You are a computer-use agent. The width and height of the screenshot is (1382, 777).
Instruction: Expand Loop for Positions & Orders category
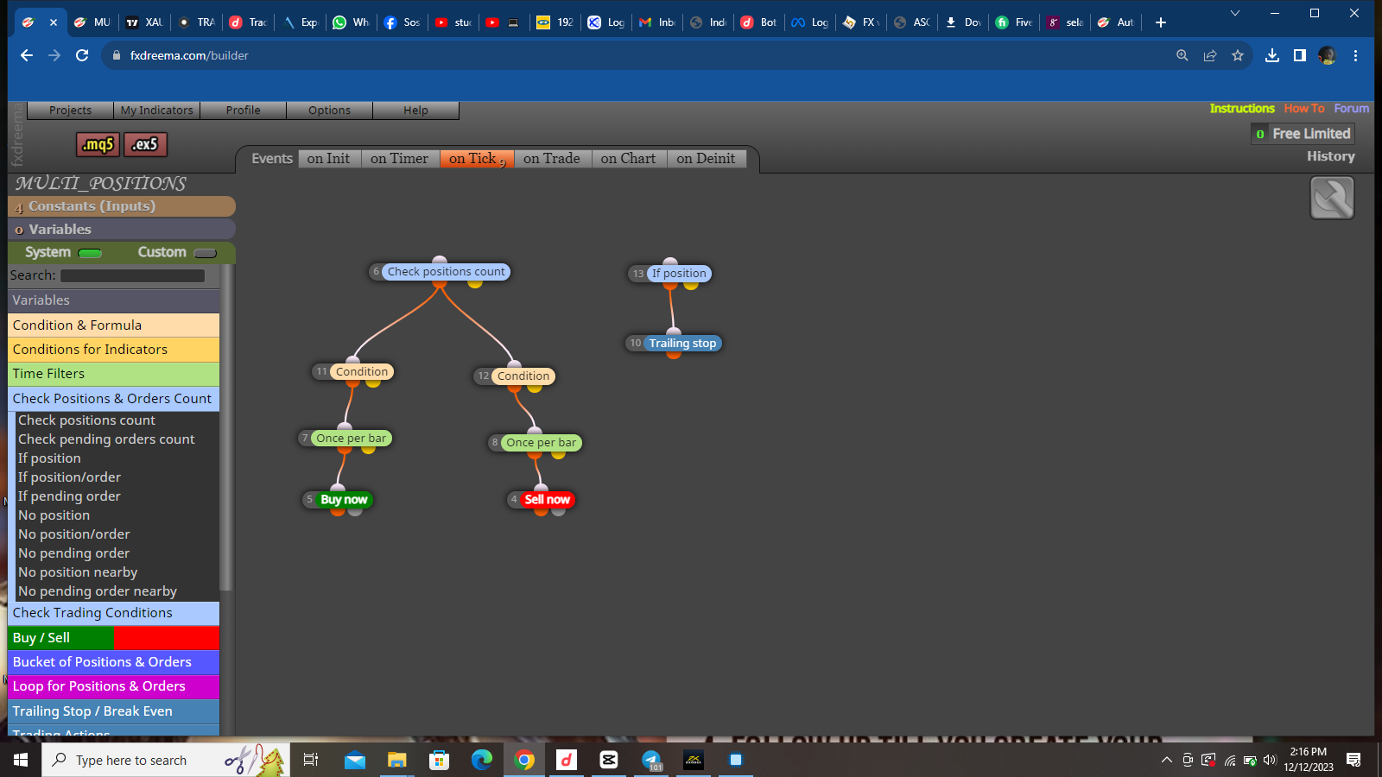(x=113, y=685)
